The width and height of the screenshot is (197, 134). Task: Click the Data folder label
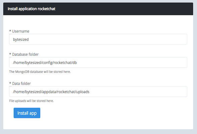click(21, 83)
